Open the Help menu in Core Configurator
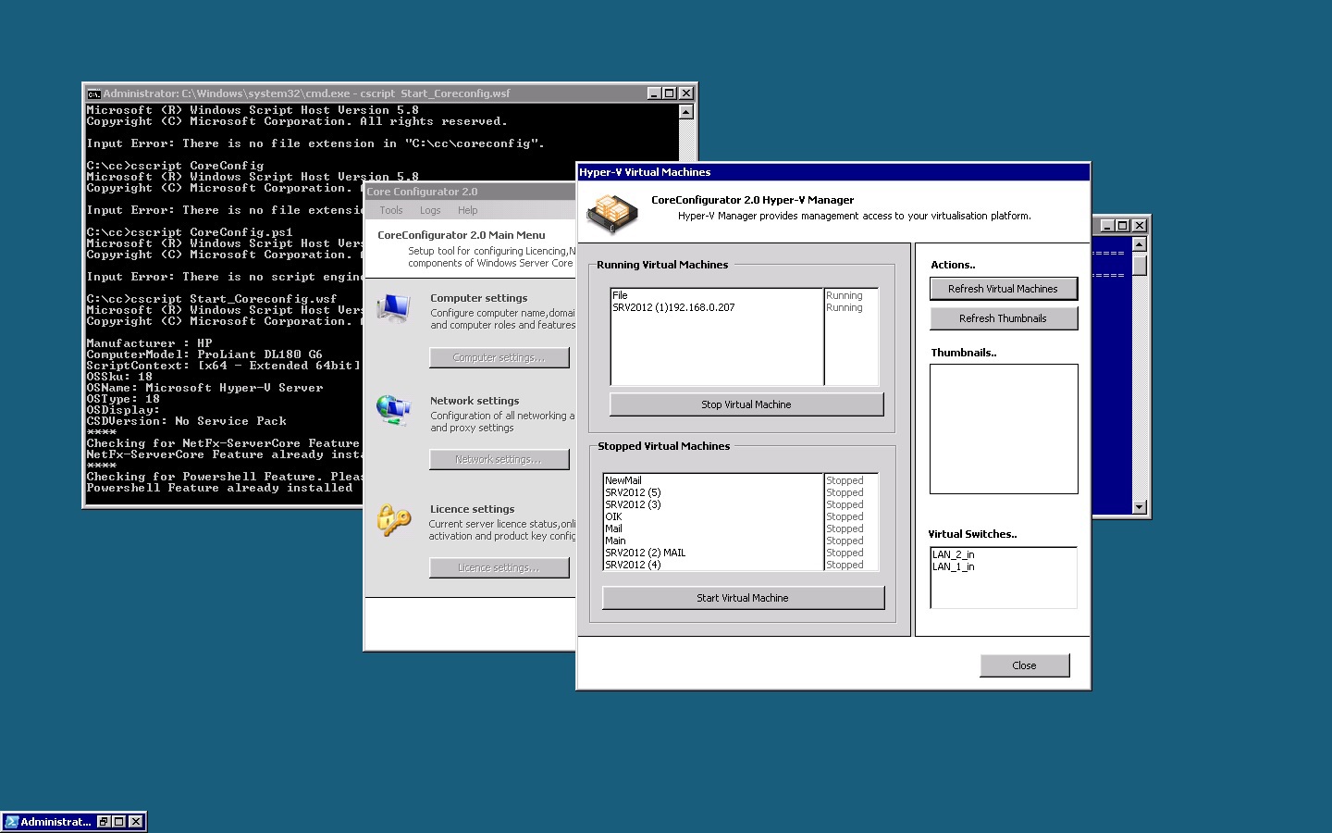 click(x=468, y=210)
